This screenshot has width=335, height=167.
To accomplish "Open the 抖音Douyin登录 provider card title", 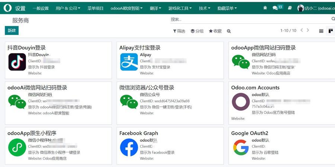I will (26, 48).
